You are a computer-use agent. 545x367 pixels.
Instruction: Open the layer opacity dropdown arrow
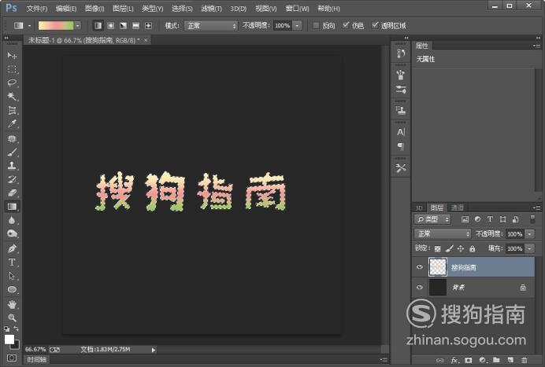coord(529,234)
